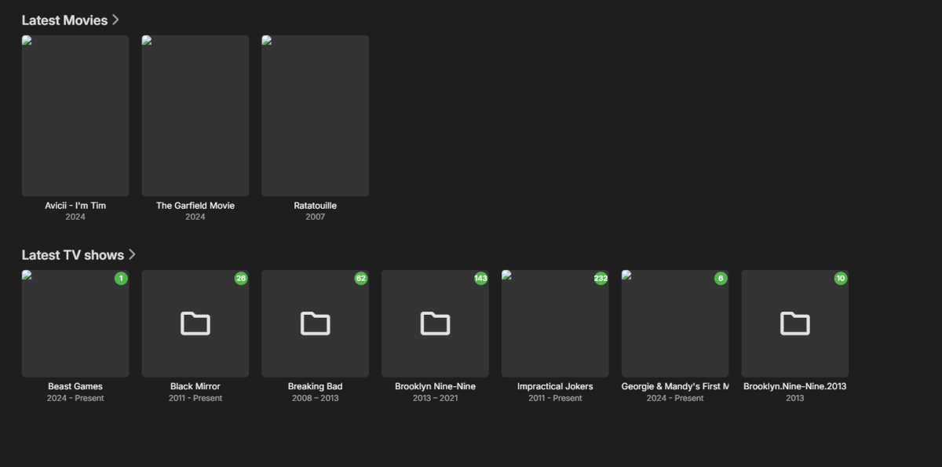The width and height of the screenshot is (942, 467).
Task: Expand the Latest TV shows section chevron
Action: pyautogui.click(x=133, y=254)
